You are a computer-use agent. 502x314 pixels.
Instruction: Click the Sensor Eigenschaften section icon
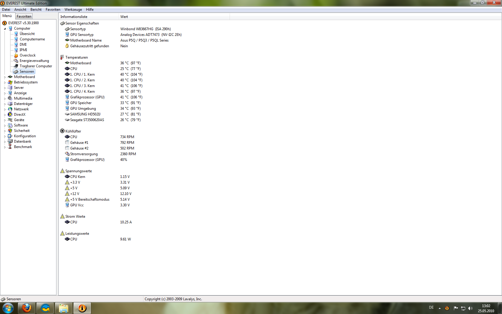coord(62,23)
